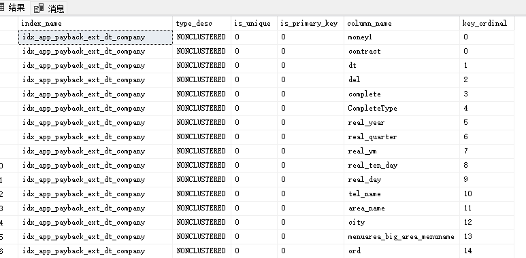Select key_ordinal value 5 in the real_year row
The width and height of the screenshot is (526, 258).
click(x=487, y=123)
